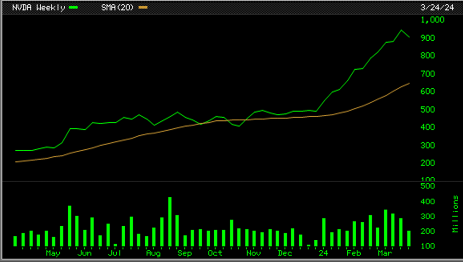Select the green NVDA legend line swatch
The image size is (463, 262).
coord(72,8)
